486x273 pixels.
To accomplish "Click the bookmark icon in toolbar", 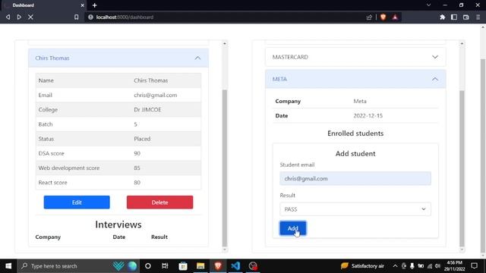I will click(x=76, y=17).
